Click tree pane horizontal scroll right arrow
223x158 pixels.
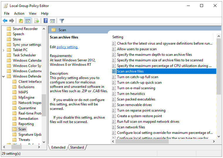39,147
